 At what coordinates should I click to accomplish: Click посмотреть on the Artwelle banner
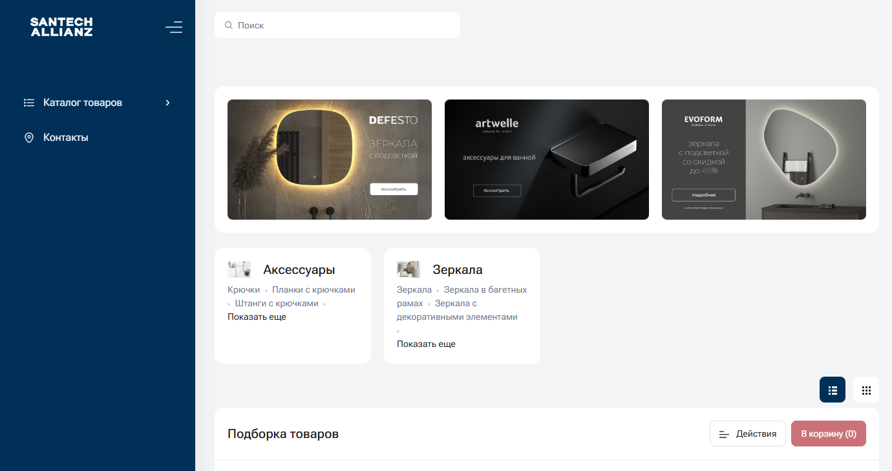click(496, 191)
